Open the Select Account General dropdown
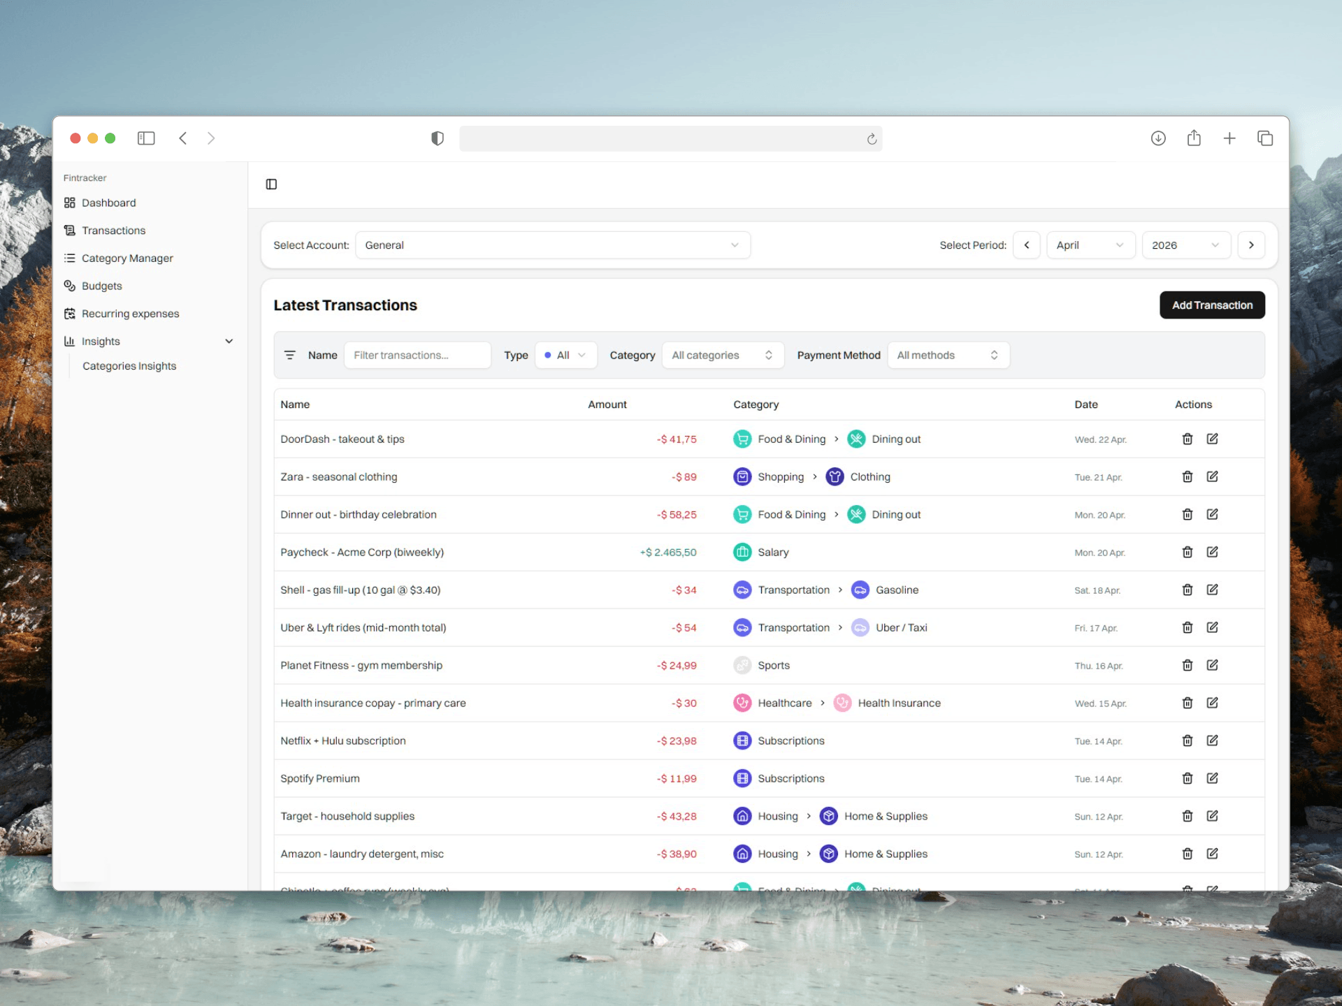Screen dimensions: 1342x1006 coord(552,245)
